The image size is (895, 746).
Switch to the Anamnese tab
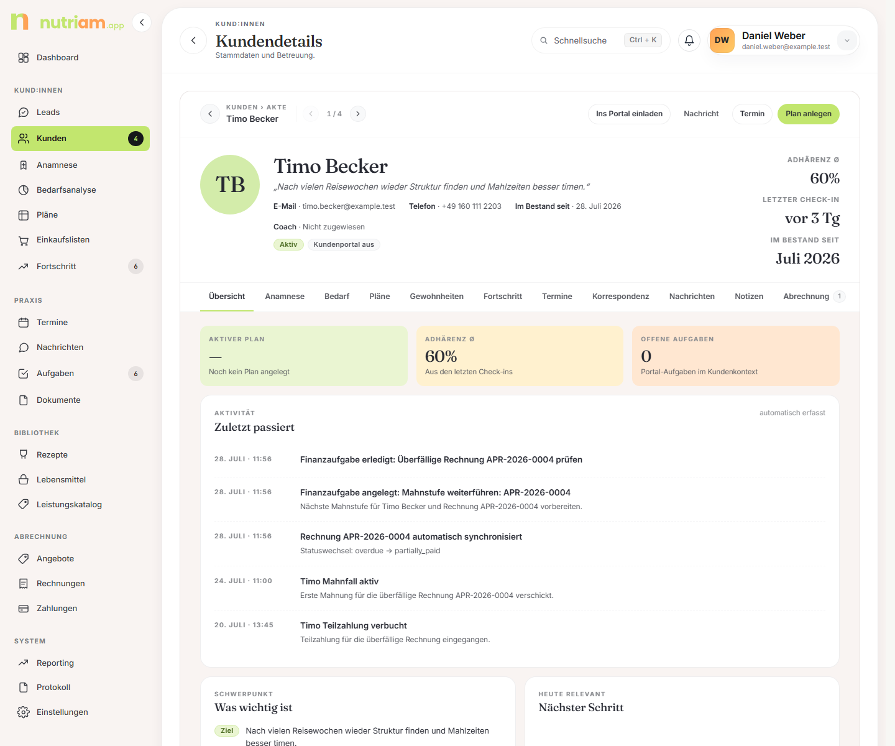point(285,297)
